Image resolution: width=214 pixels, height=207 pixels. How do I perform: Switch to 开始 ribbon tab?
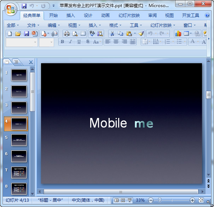click(x=53, y=16)
